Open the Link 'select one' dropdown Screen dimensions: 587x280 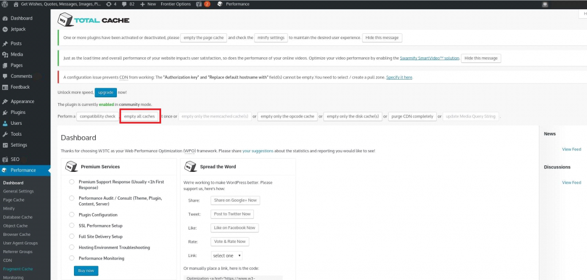tap(226, 255)
